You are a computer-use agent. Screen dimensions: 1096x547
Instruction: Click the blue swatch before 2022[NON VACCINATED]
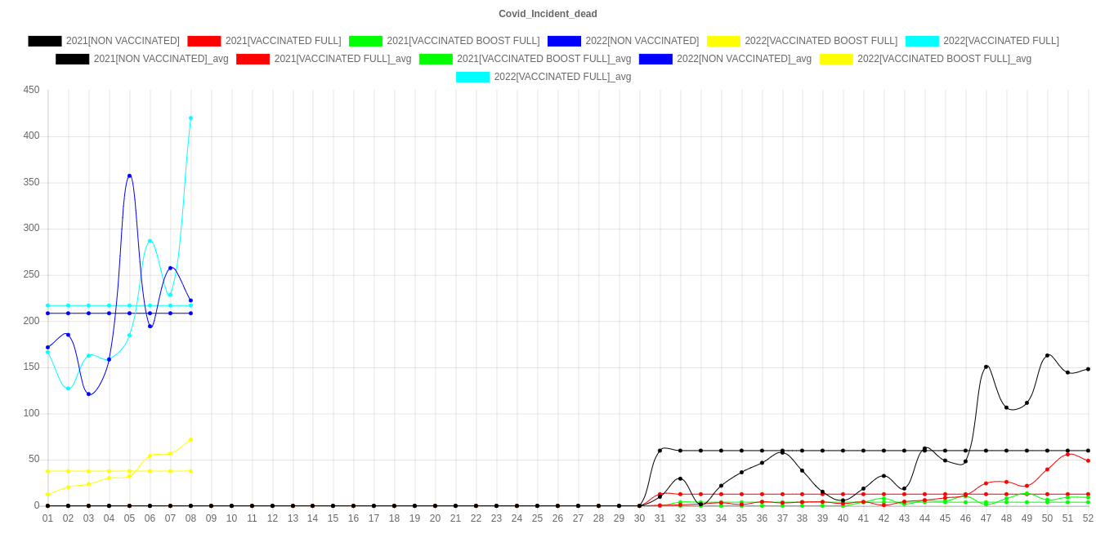[x=565, y=41]
